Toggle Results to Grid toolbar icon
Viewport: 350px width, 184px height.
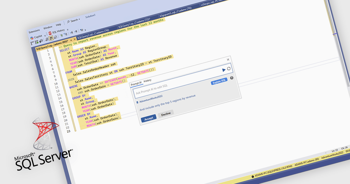click(x=51, y=38)
